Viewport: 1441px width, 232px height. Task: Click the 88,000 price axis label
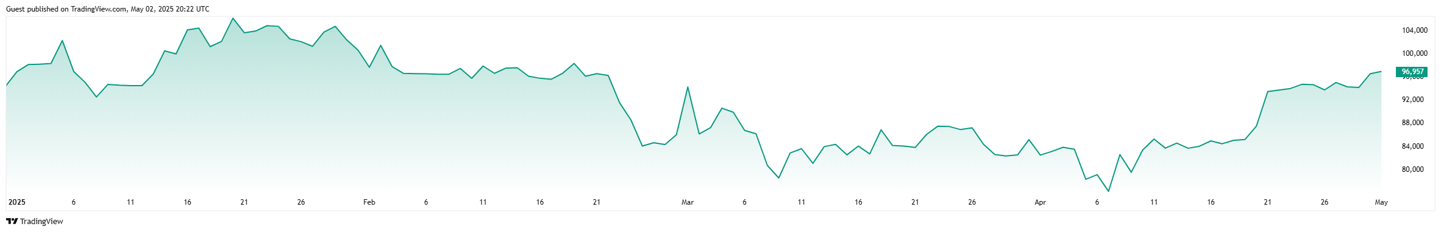point(1414,123)
